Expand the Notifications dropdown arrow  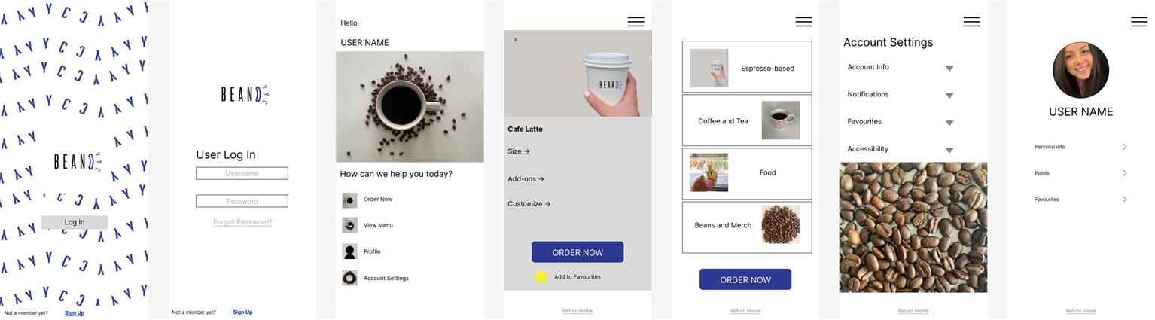click(949, 96)
